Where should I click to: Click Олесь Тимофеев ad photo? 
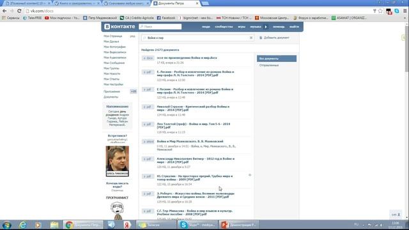click(x=117, y=161)
